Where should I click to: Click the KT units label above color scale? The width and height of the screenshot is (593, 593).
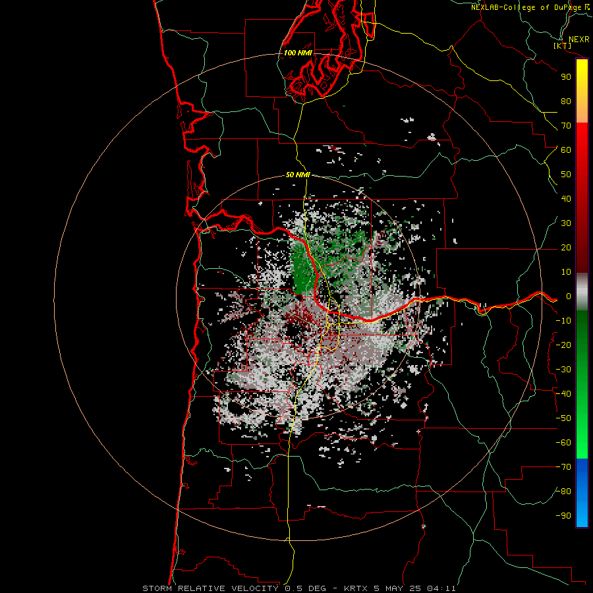[563, 45]
